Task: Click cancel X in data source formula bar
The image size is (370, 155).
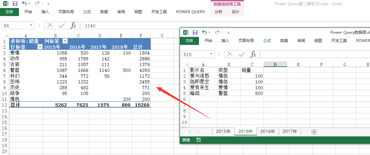Action: [x=230, y=55]
